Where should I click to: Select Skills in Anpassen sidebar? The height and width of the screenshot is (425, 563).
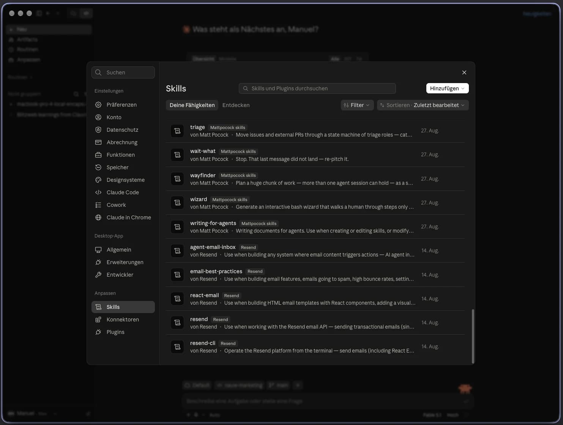[123, 307]
